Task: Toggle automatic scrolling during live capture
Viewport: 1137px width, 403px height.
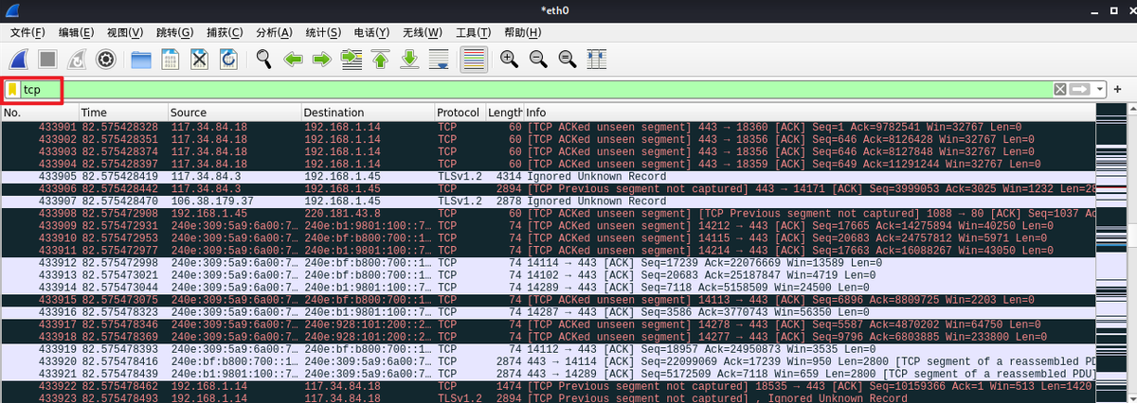Action: coord(439,60)
